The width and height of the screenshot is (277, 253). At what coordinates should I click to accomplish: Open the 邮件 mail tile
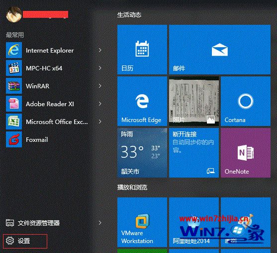pyautogui.click(x=220, y=50)
